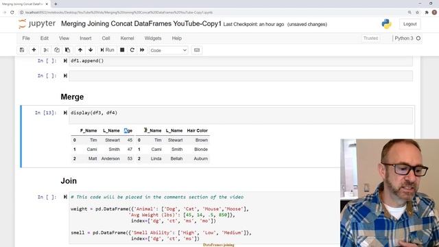Image resolution: width=439 pixels, height=247 pixels.
Task: Run the display(df3, df4) cell icon
Action: coord(65,113)
